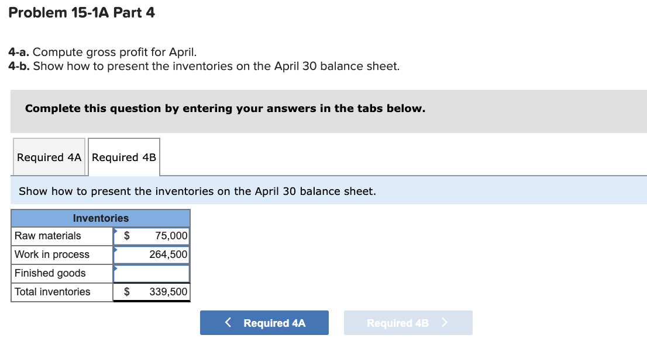Click the grayed Required 4B next button
This screenshot has width=647, height=363.
[408, 322]
